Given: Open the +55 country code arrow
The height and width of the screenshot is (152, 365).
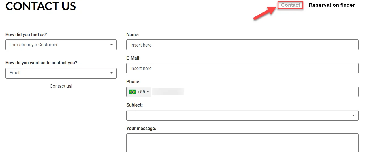Looking at the screenshot, I should pos(148,92).
